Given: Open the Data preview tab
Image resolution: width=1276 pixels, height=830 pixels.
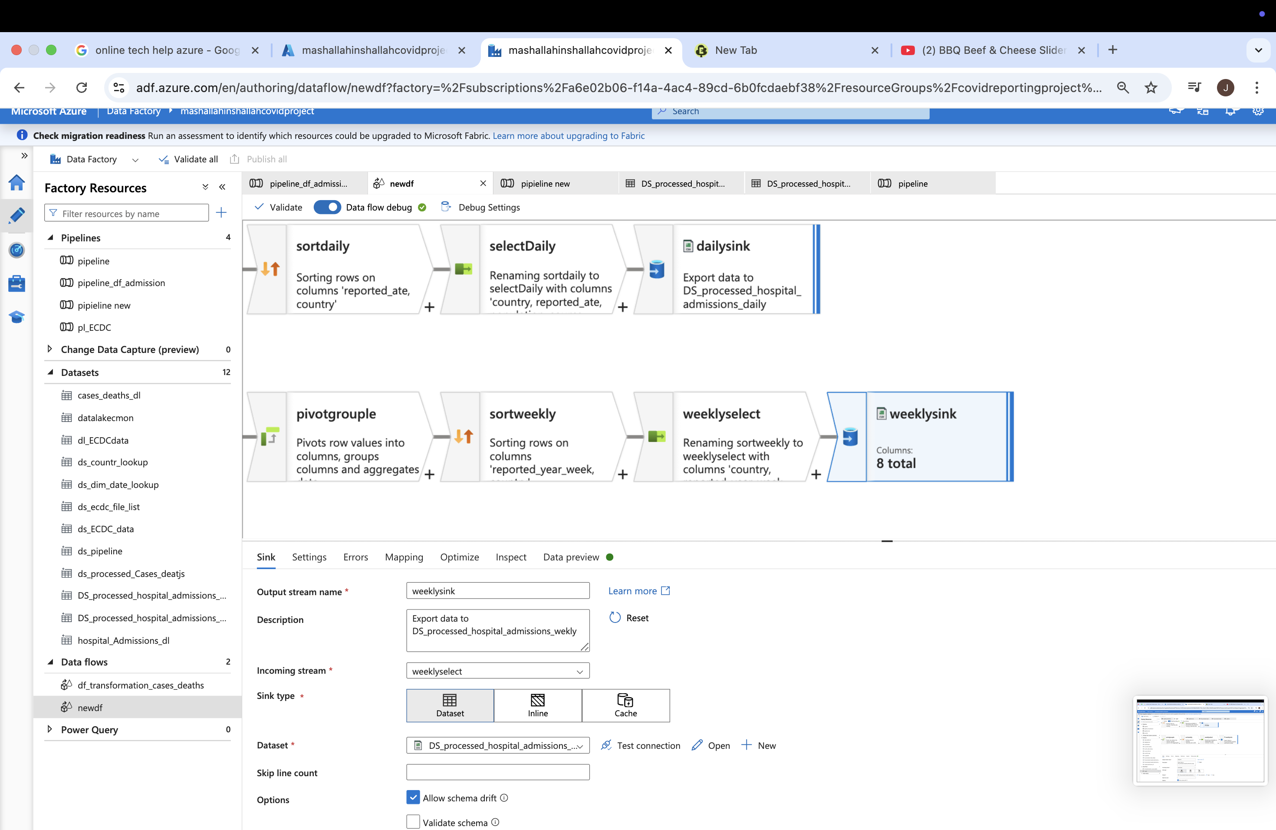Looking at the screenshot, I should [571, 557].
